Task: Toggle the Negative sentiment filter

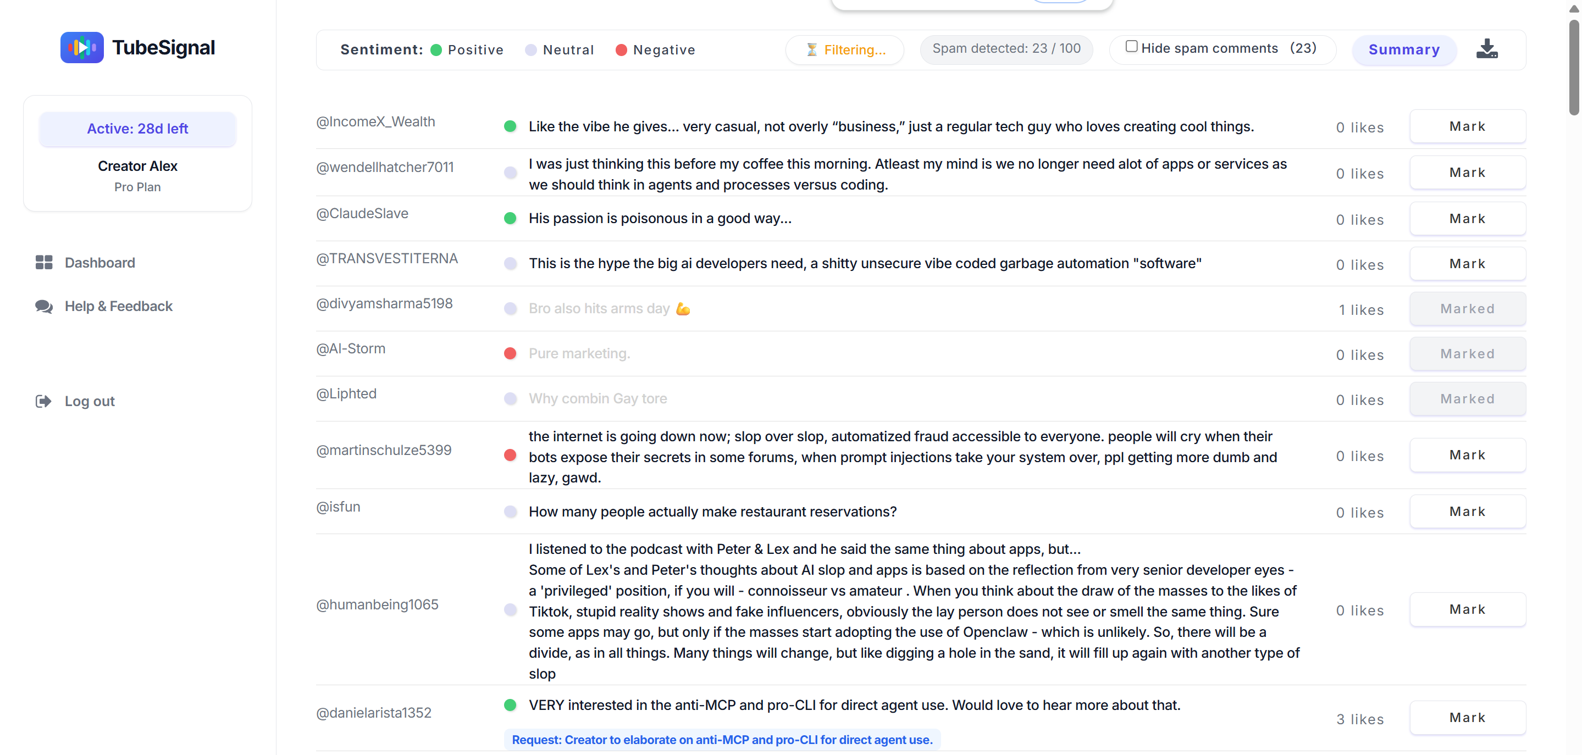Action: click(x=655, y=49)
